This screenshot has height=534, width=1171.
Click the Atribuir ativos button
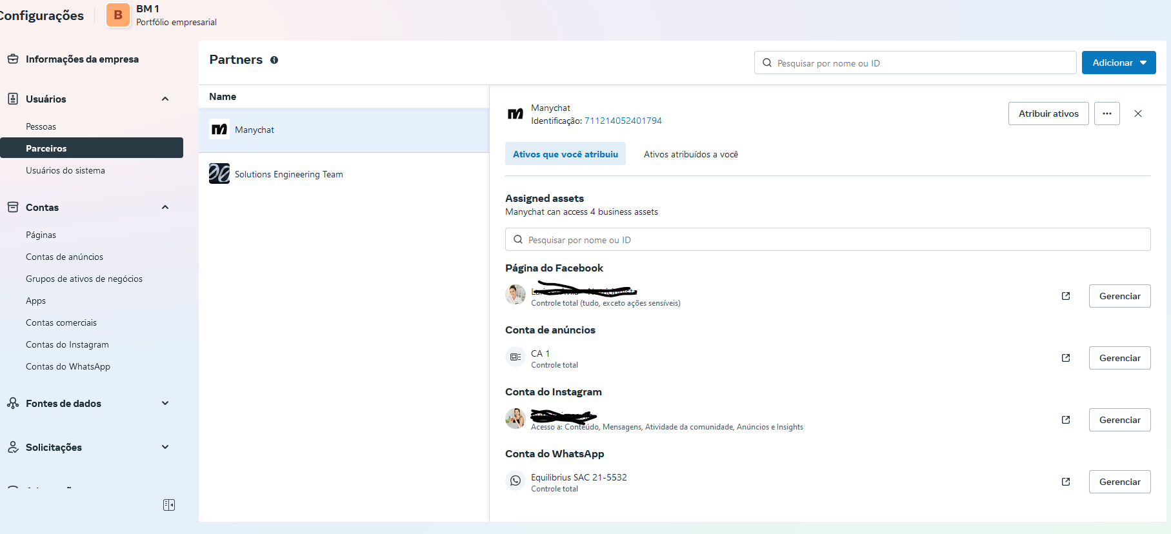(x=1048, y=114)
